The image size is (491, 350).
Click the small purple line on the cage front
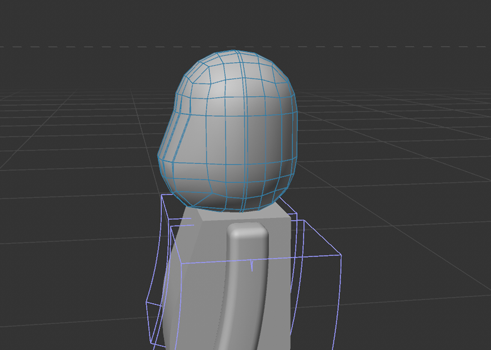[x=252, y=264]
